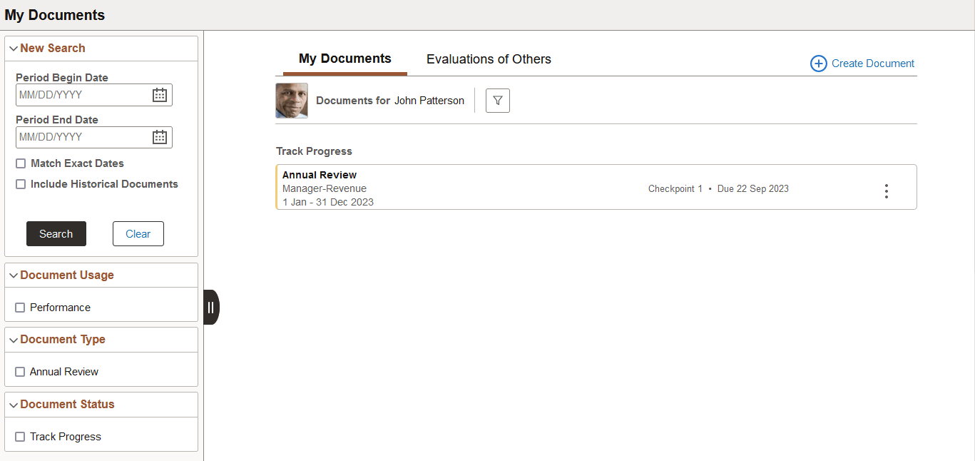The image size is (975, 461).
Task: Open the Period Begin Date calendar picker
Action: point(160,94)
